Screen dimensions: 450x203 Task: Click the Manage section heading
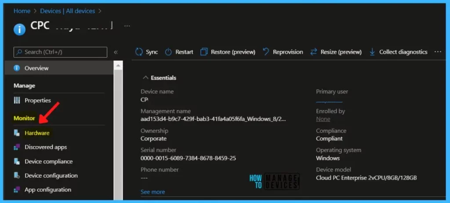click(x=25, y=85)
